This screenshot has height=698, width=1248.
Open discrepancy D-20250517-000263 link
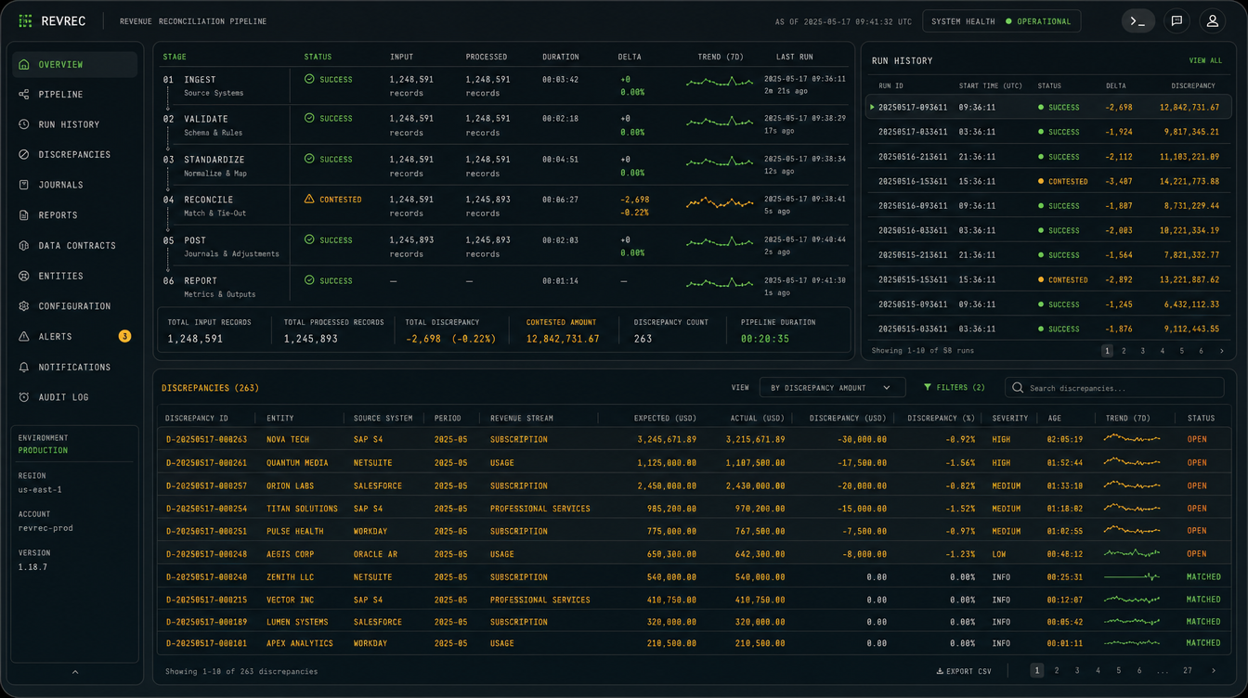[x=206, y=440]
